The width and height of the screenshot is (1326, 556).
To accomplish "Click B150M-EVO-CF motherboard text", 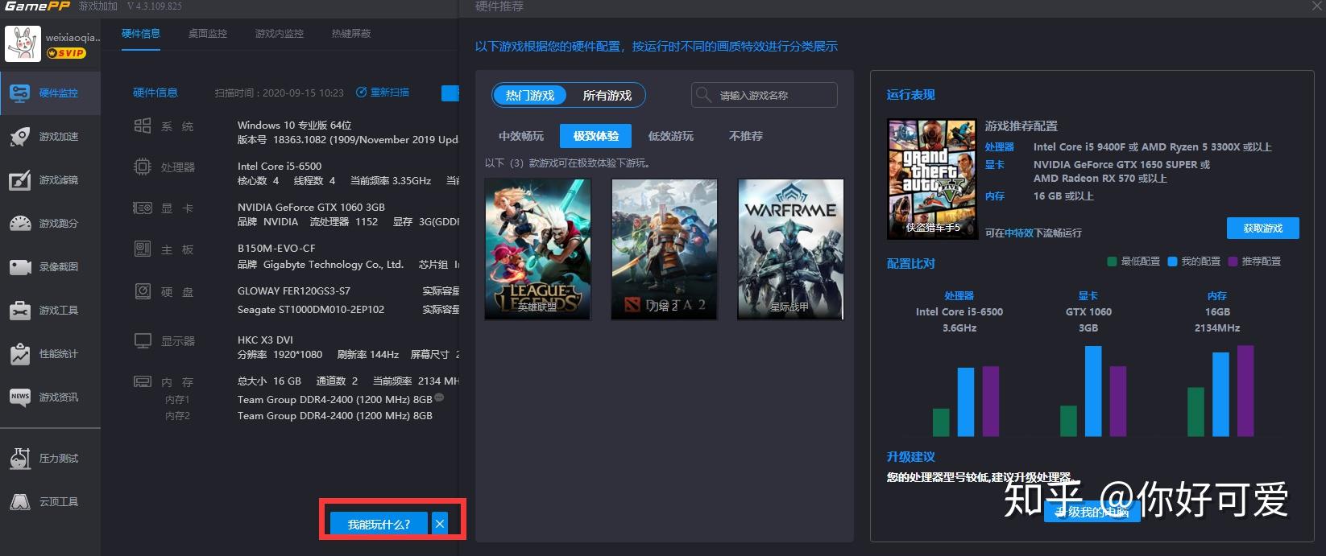I will pyautogui.click(x=276, y=248).
